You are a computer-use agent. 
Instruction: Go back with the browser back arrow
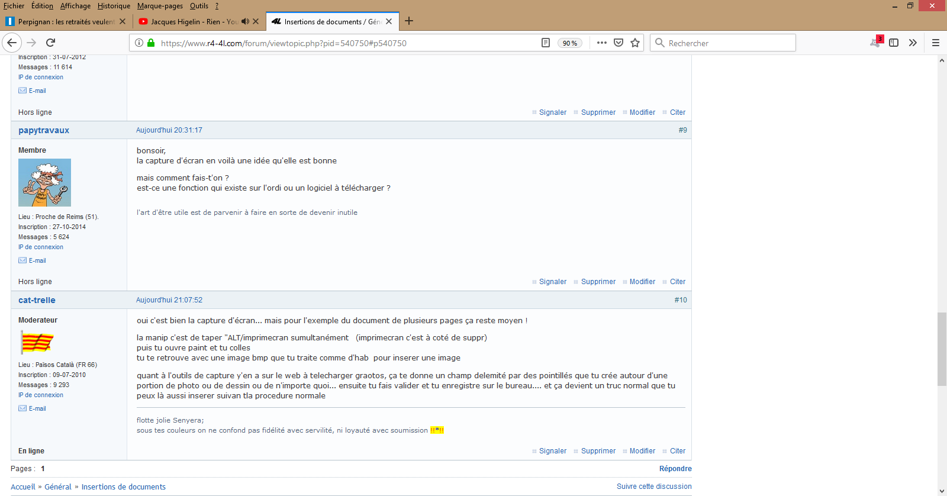coord(12,43)
